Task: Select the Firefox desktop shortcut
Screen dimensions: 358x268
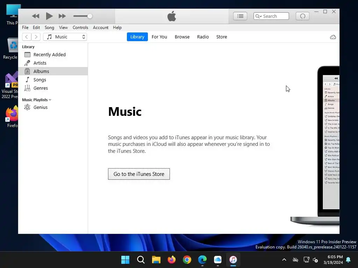Action: [x=11, y=117]
